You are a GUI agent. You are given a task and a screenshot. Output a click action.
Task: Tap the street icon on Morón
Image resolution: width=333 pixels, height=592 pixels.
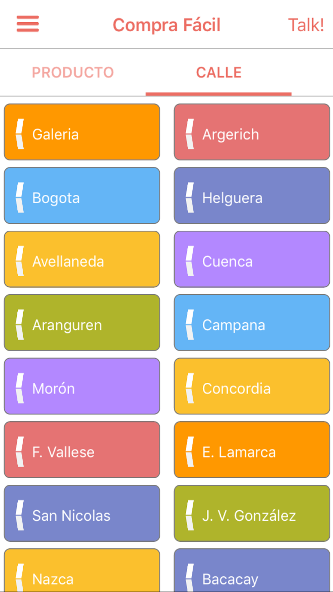(x=20, y=388)
